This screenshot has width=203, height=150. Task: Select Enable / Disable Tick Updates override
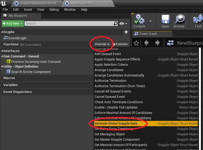(x=146, y=107)
